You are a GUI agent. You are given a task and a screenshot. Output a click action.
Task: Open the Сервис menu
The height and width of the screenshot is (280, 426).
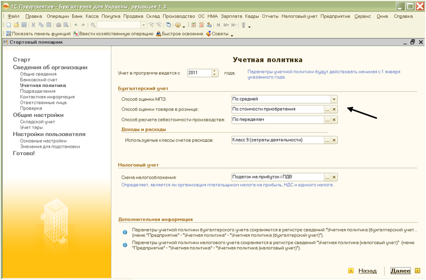tap(363, 16)
